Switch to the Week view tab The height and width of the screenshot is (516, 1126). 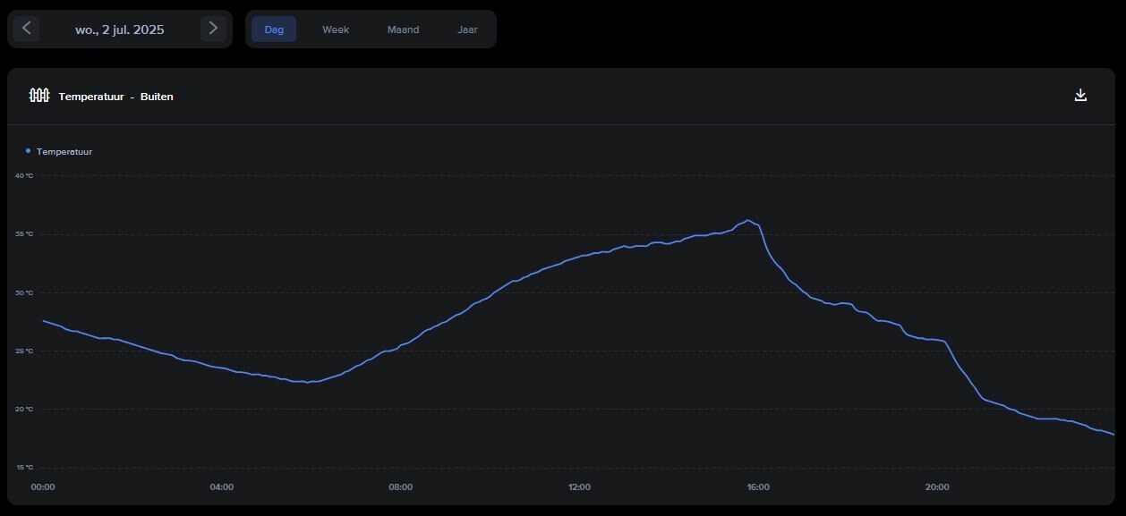[336, 30]
